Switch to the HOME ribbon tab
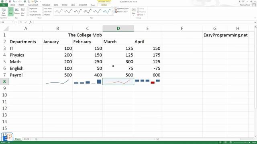Screen dimensions: 257x144 coord(12,5)
